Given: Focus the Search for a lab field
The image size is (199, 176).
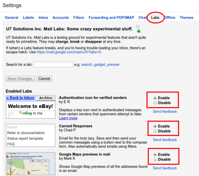Looking at the screenshot, I should coord(53,65).
